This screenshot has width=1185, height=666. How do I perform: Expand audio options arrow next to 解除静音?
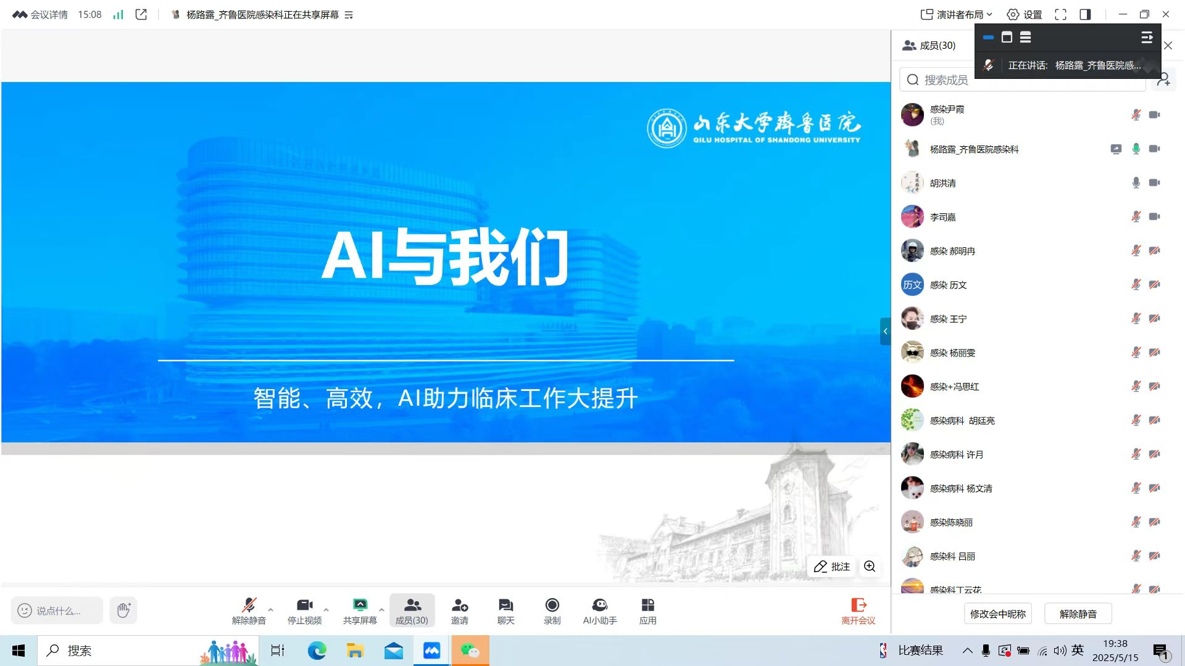pyautogui.click(x=270, y=609)
